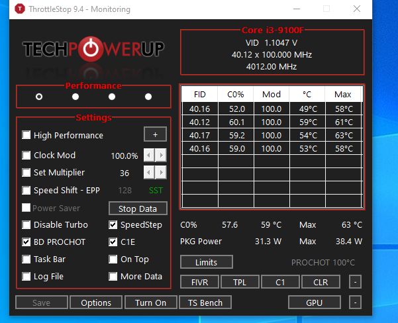Click the green SST label
The width and height of the screenshot is (398, 323).
click(156, 191)
